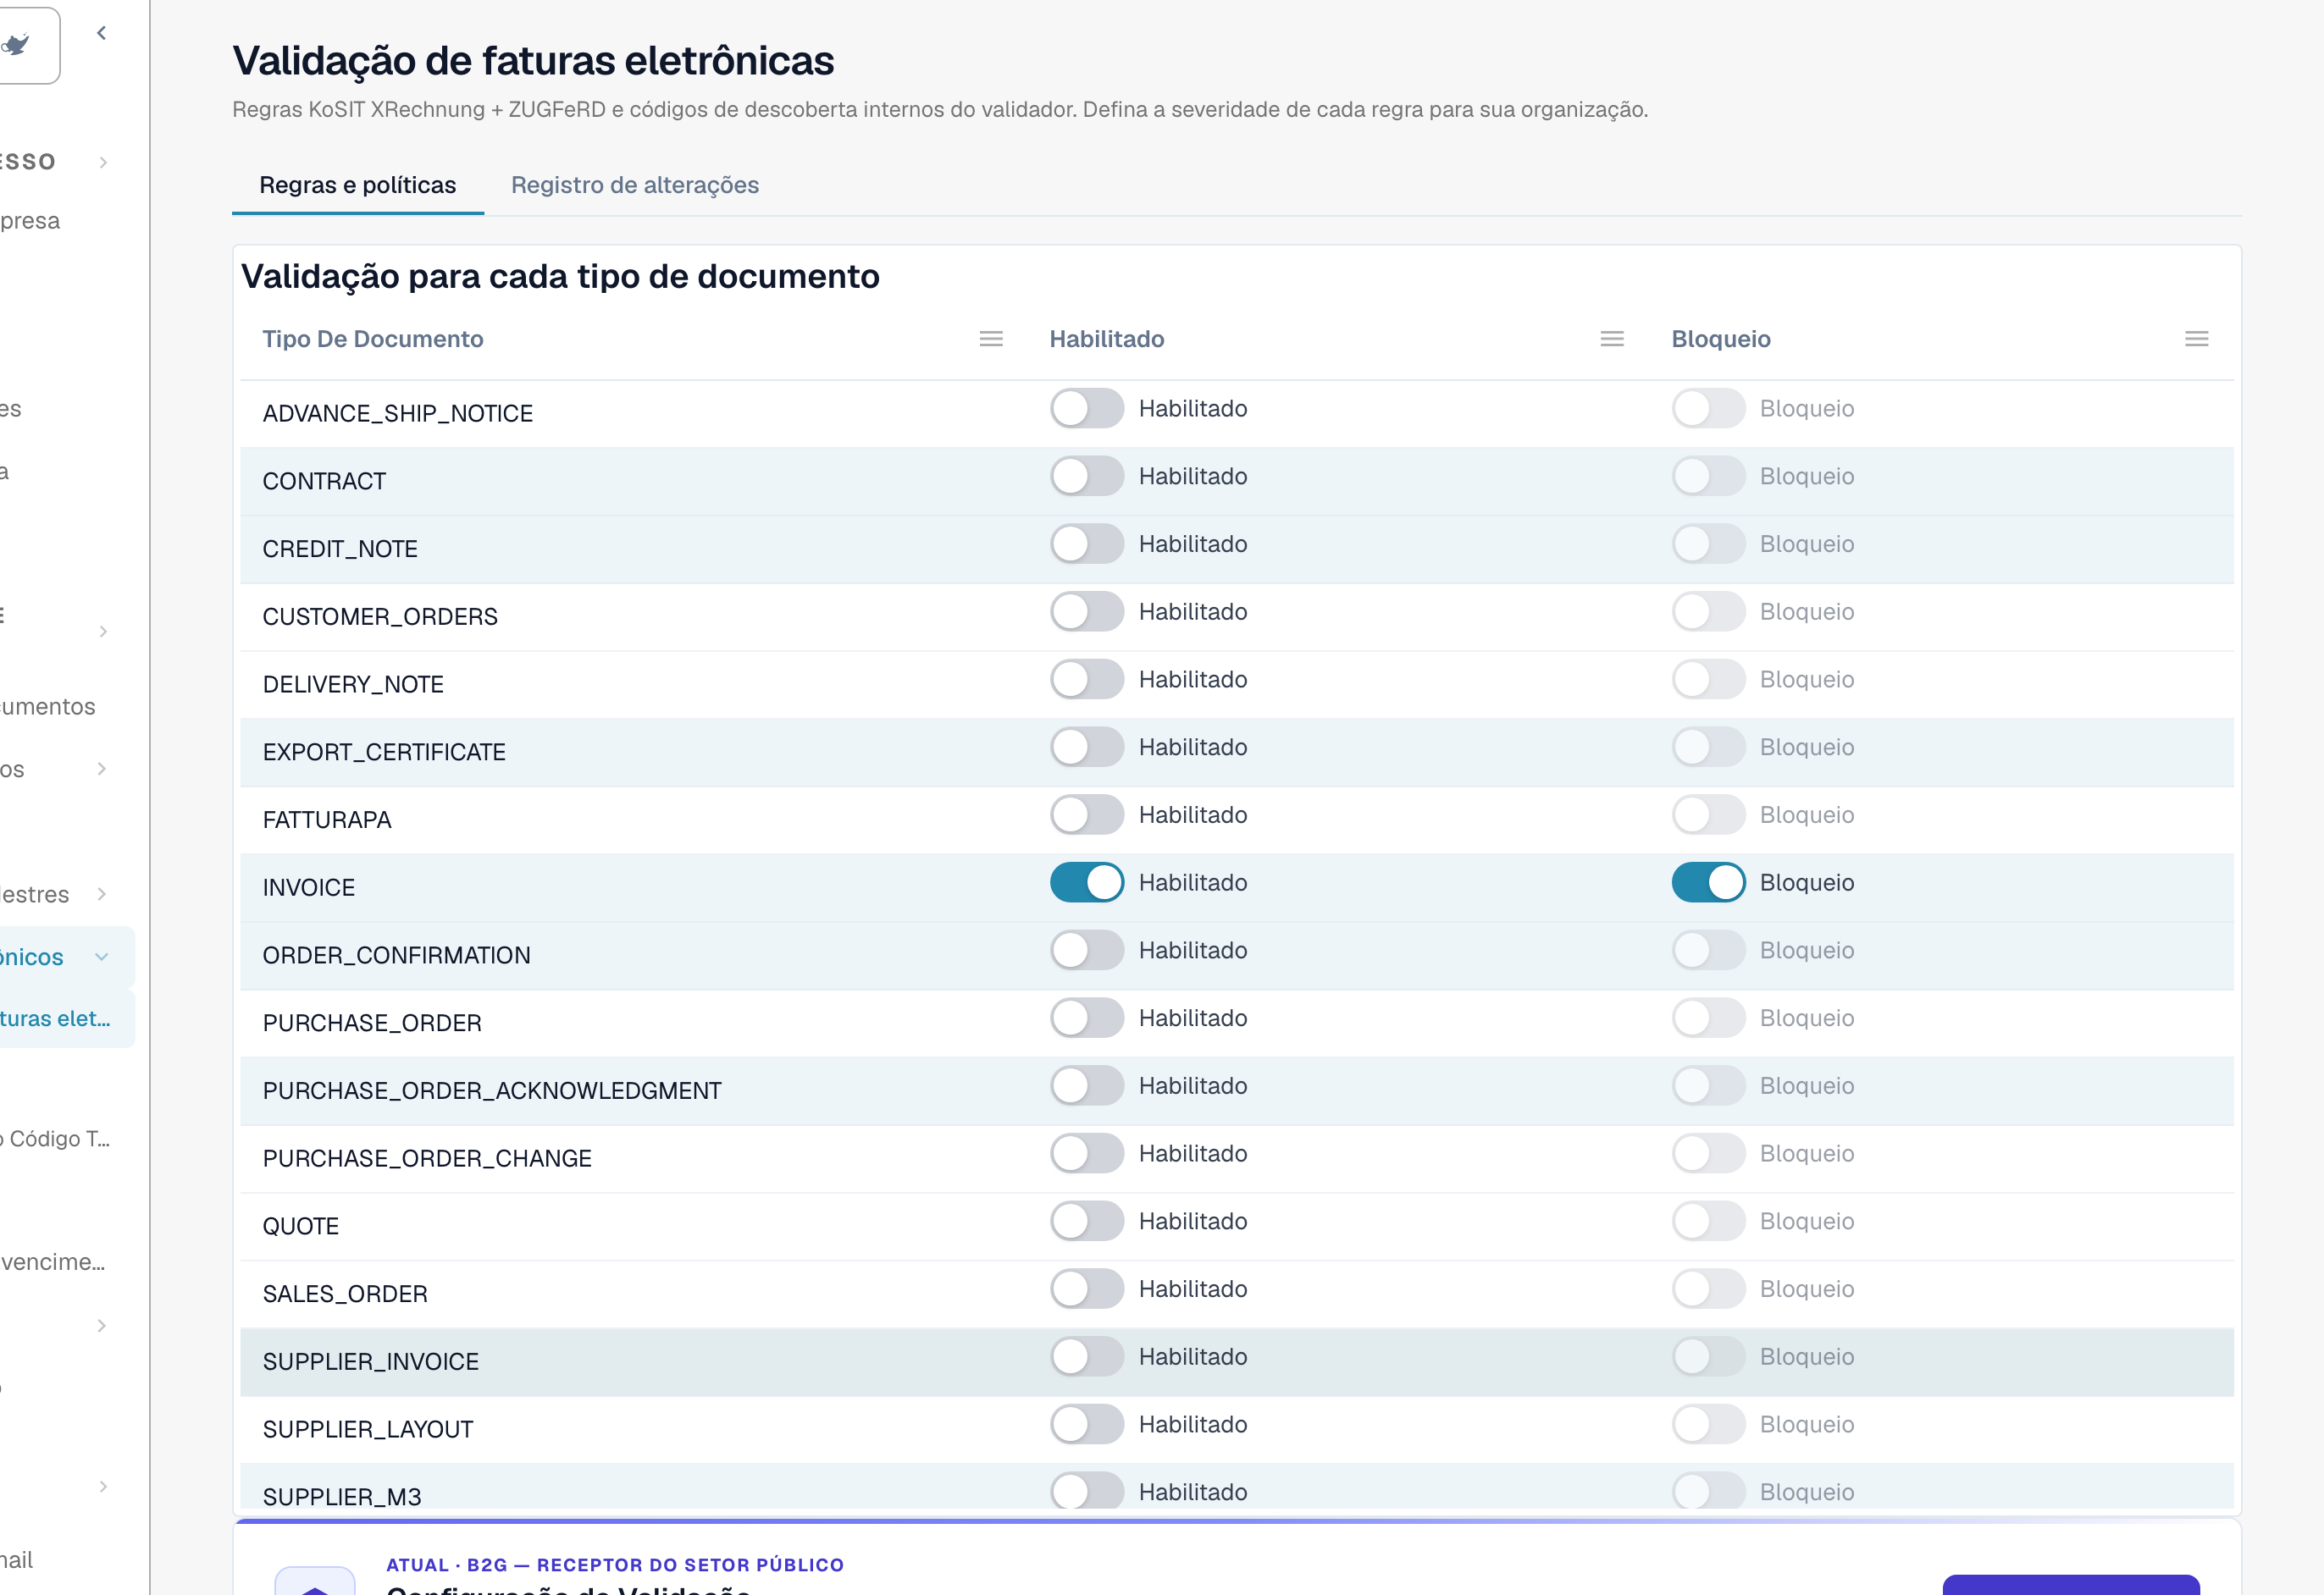Collapse the sidebar section ending in 'nicos'

[x=102, y=958]
